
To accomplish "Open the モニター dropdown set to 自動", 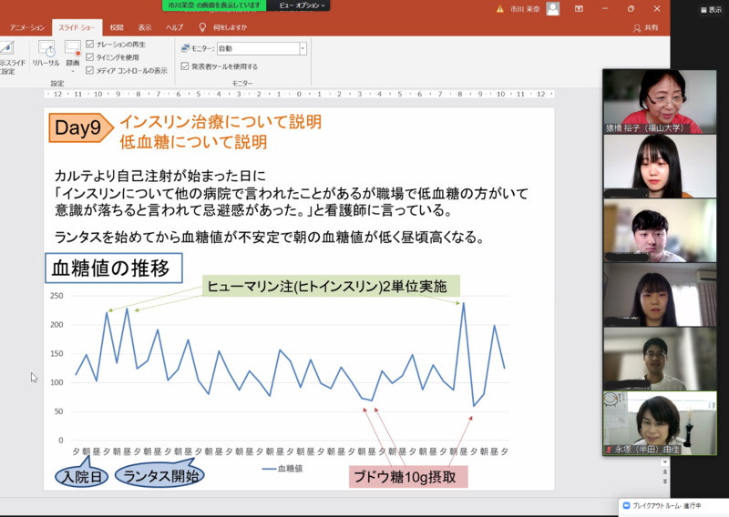I will tap(303, 48).
